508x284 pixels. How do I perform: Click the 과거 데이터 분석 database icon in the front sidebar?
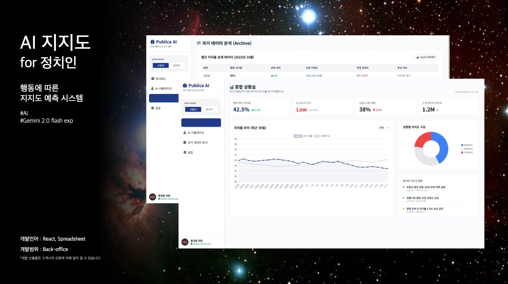coord(185,143)
